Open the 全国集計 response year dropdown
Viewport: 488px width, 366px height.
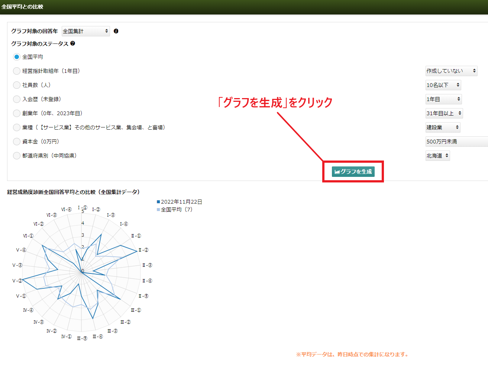[85, 31]
